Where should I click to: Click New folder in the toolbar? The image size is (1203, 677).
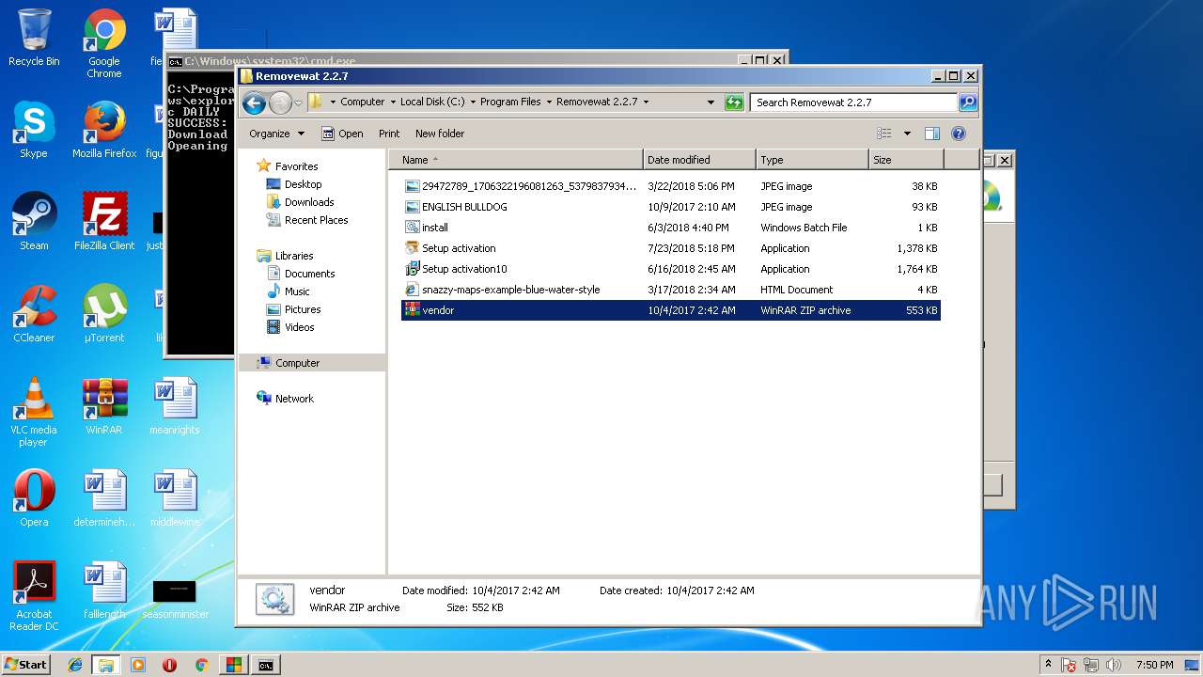[440, 134]
